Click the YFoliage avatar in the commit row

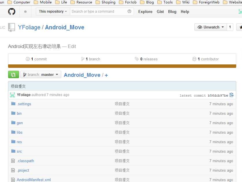(x=12, y=95)
